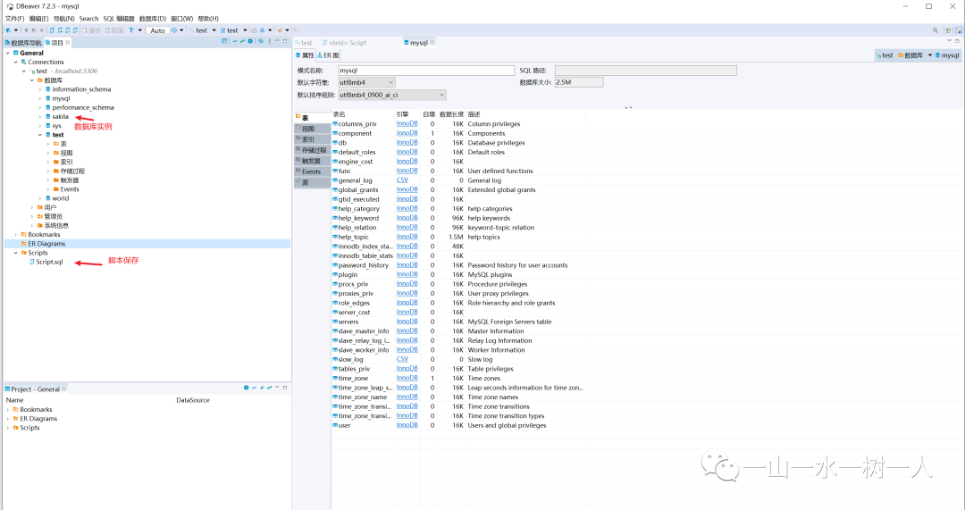Click the SQL 路径 field

[646, 71]
